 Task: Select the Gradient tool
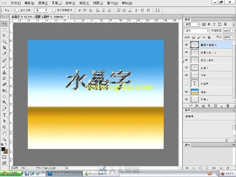coord(4,90)
